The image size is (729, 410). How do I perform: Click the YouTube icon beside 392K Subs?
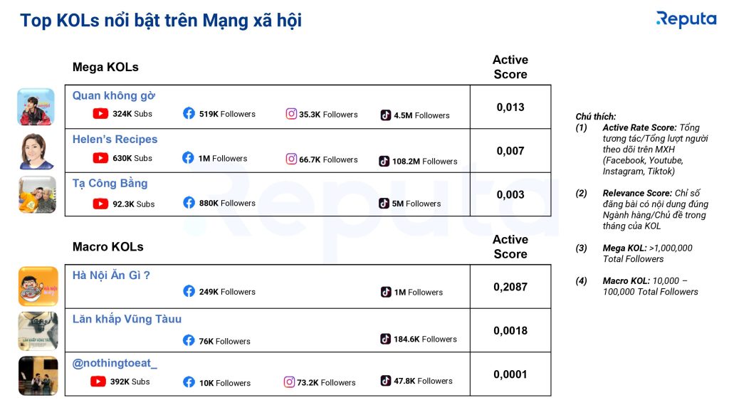(x=98, y=382)
